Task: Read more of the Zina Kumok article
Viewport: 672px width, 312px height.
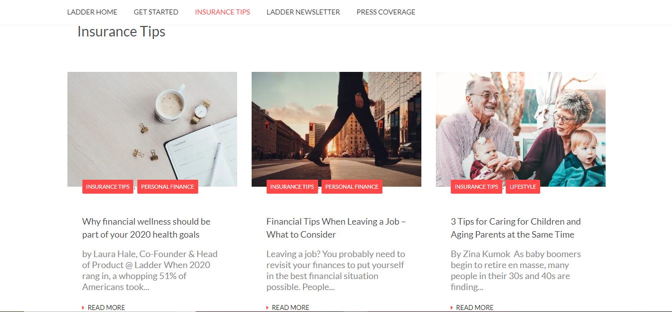Action: point(472,308)
